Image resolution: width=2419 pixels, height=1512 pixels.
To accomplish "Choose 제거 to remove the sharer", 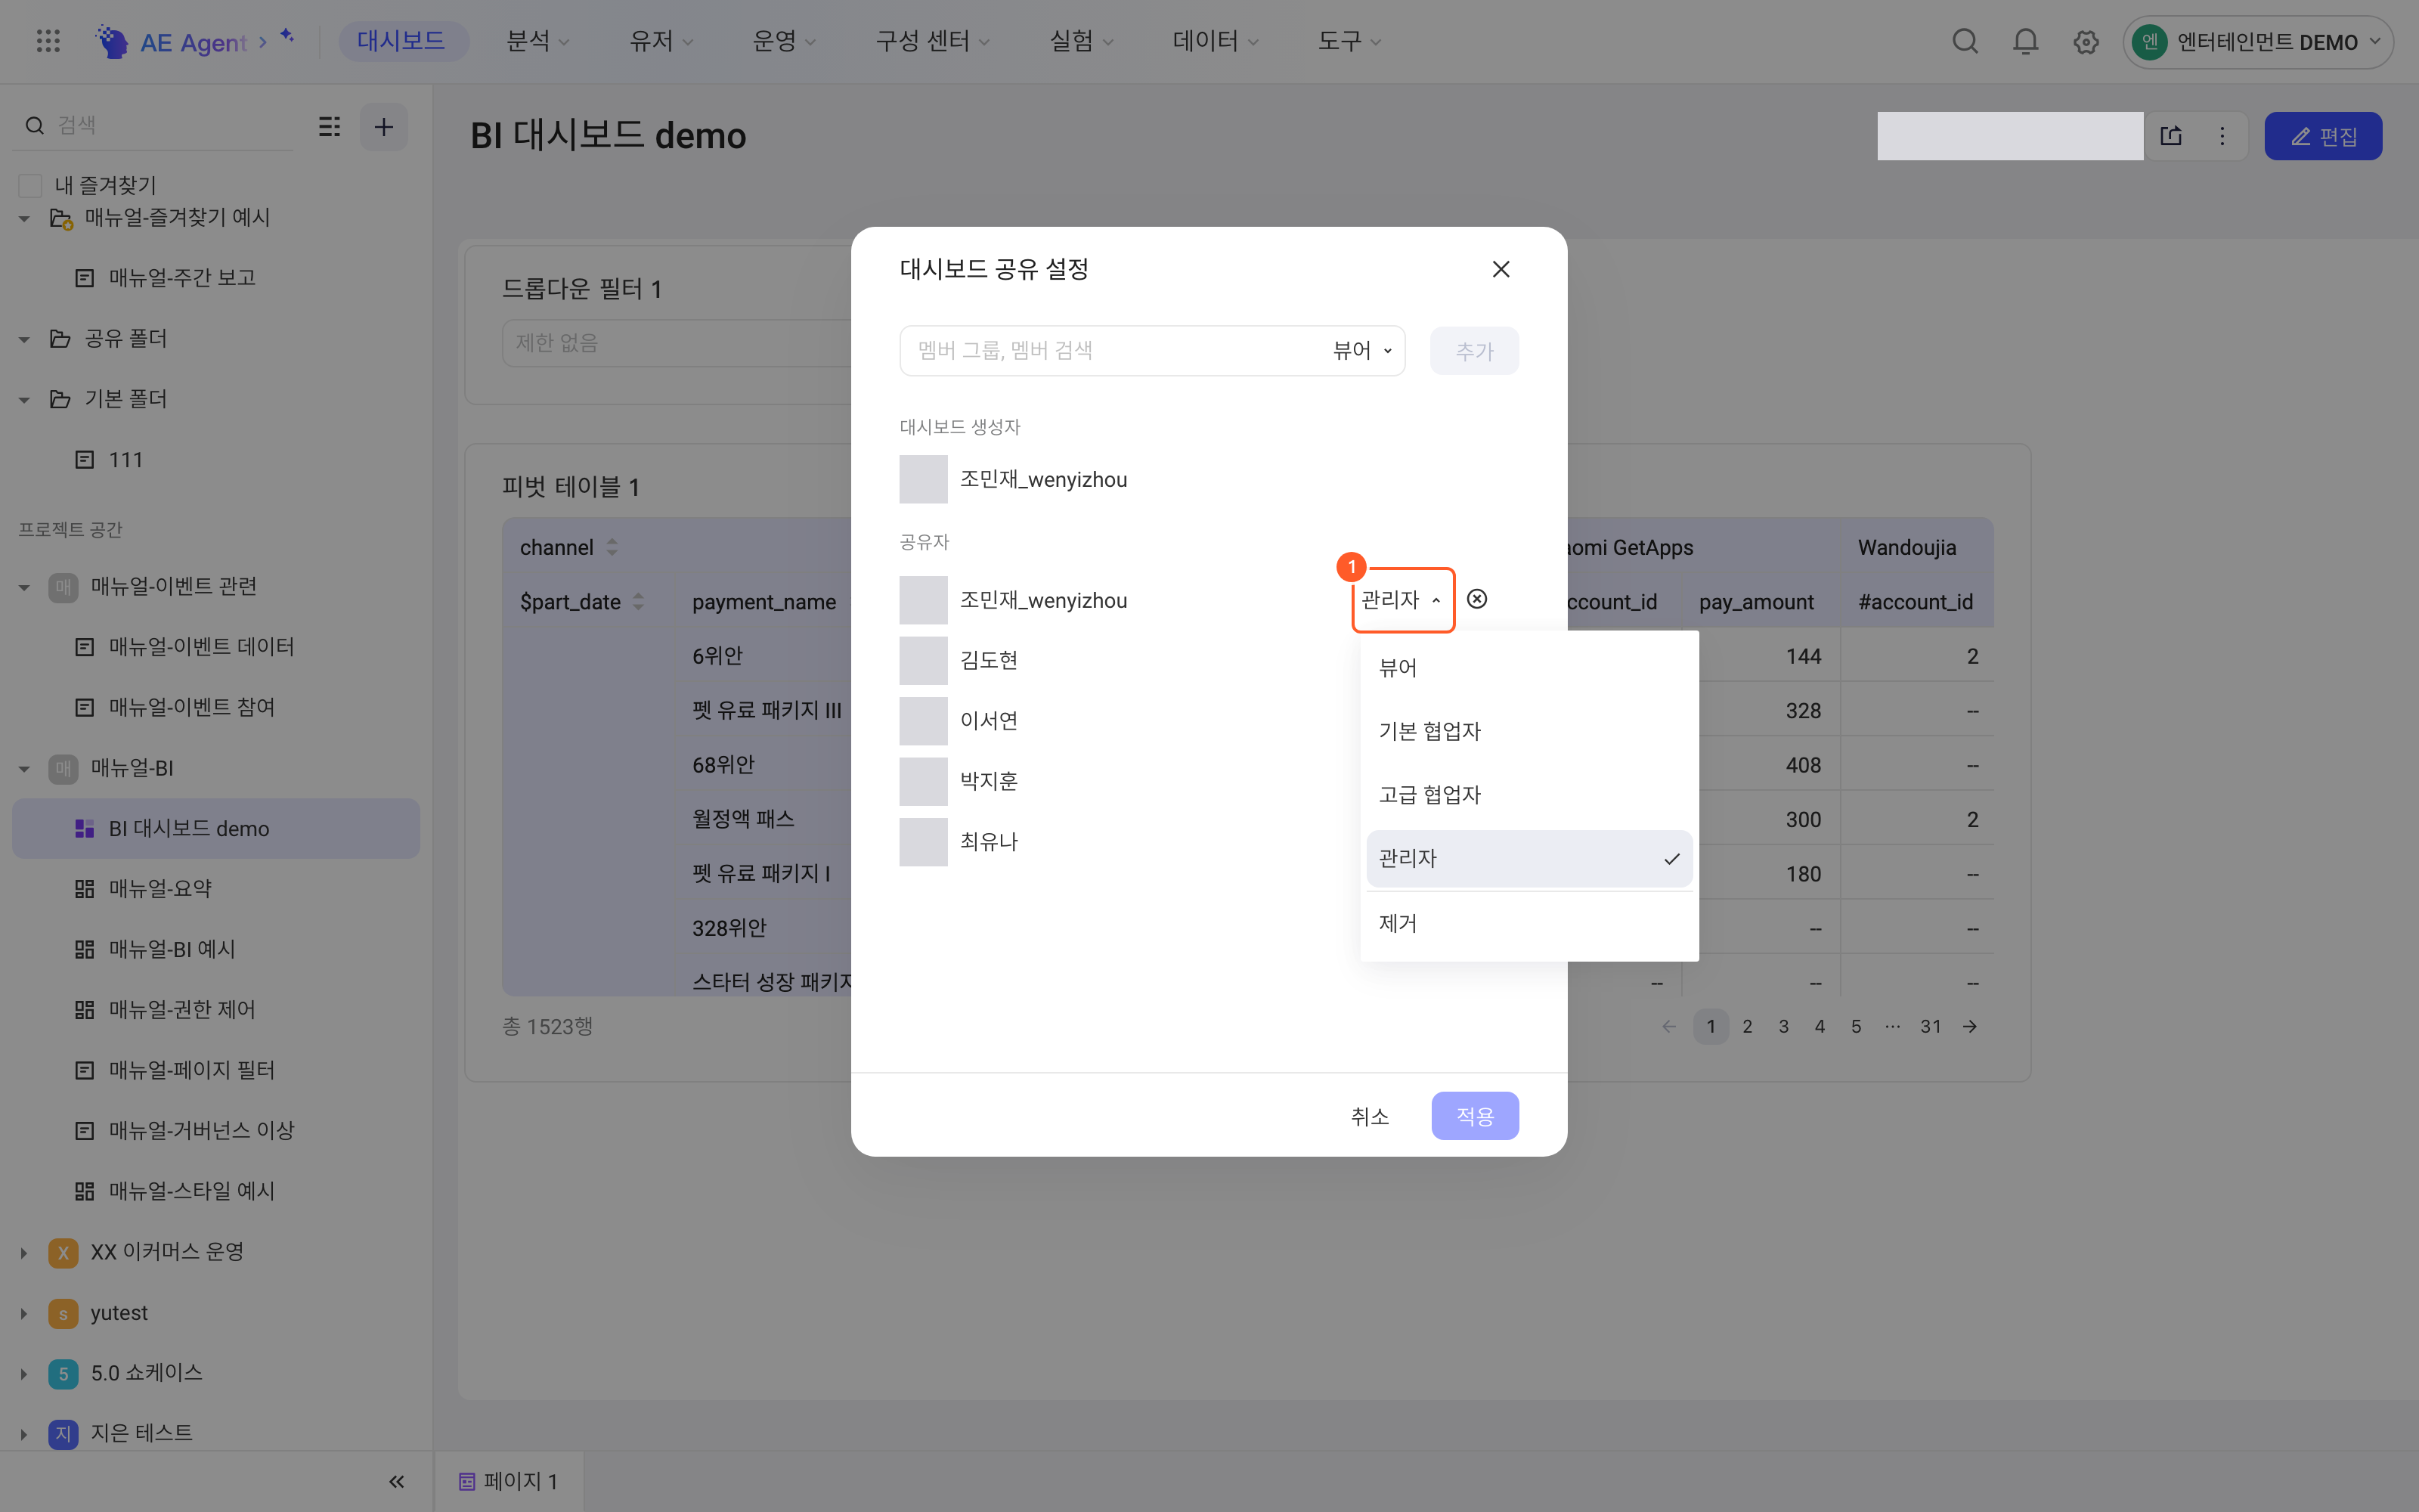I will tap(1529, 923).
